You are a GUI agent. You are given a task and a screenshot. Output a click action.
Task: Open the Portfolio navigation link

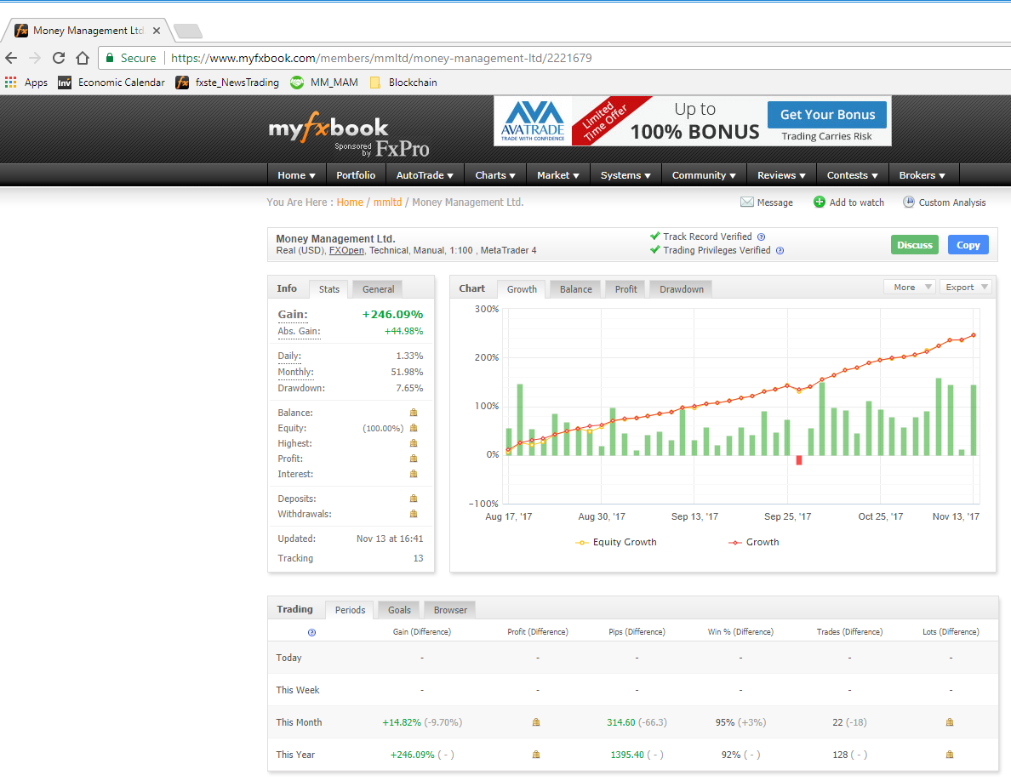coord(356,175)
